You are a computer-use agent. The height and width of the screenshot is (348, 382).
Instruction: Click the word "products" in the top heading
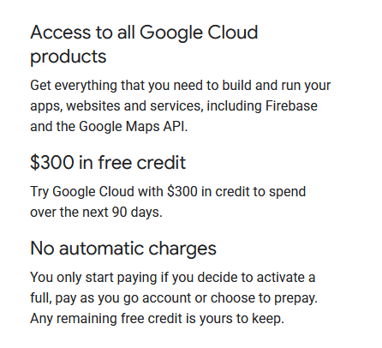(x=69, y=57)
